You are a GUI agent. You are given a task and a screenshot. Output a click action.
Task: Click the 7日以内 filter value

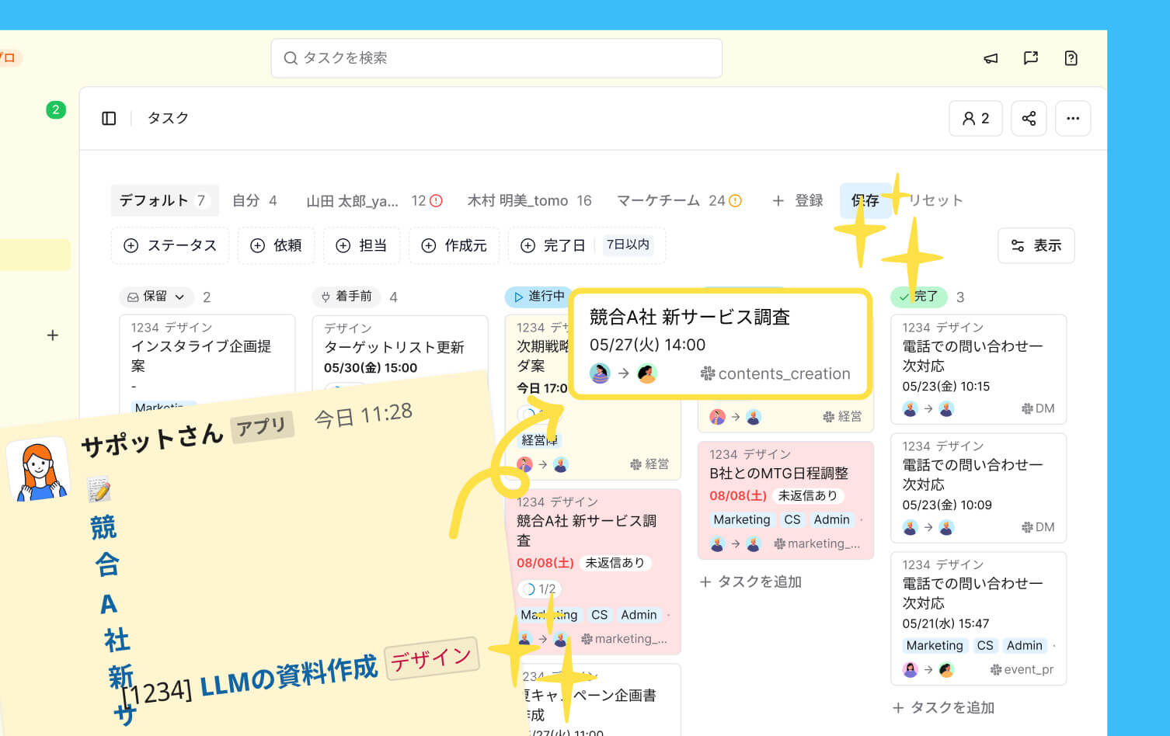(x=628, y=245)
